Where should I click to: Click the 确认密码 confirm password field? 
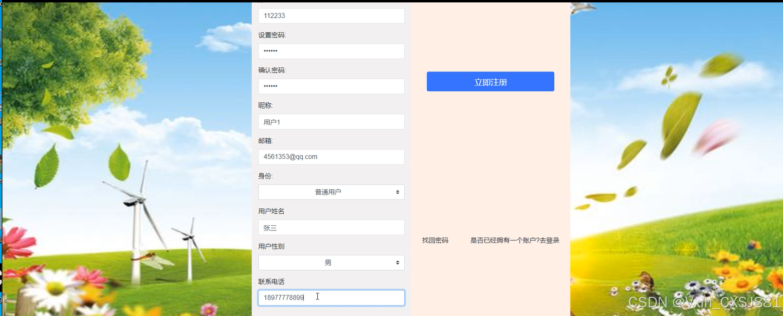pos(331,86)
